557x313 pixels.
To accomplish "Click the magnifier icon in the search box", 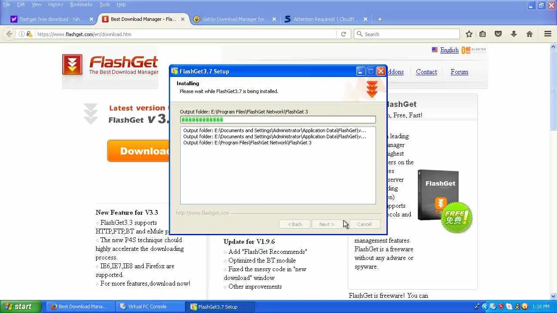I will tap(359, 34).
